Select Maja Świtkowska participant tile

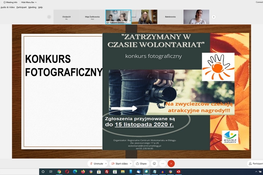point(92,16)
